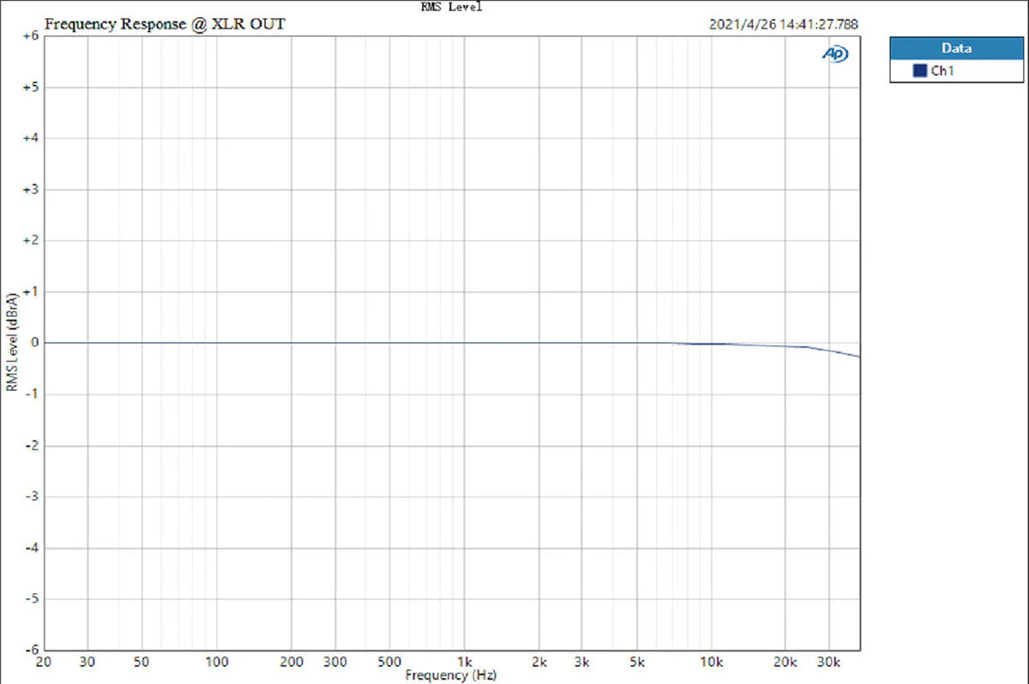Click the Ch1 blue color swatch
This screenshot has width=1029, height=684.
pyautogui.click(x=920, y=71)
